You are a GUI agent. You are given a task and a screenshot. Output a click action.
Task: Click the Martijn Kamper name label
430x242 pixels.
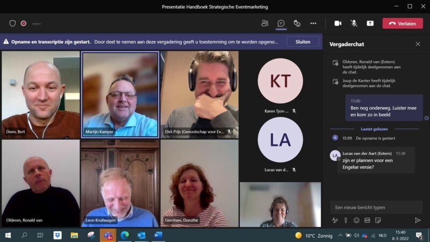click(99, 132)
